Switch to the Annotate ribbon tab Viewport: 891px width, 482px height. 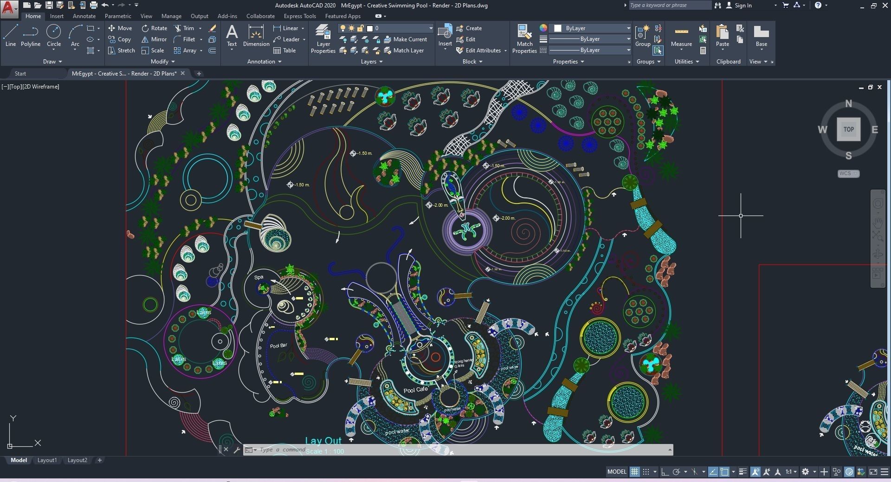point(84,16)
